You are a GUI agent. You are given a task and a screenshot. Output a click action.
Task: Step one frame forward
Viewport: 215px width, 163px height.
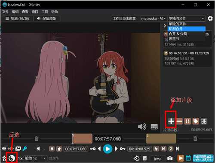click(x=116, y=149)
